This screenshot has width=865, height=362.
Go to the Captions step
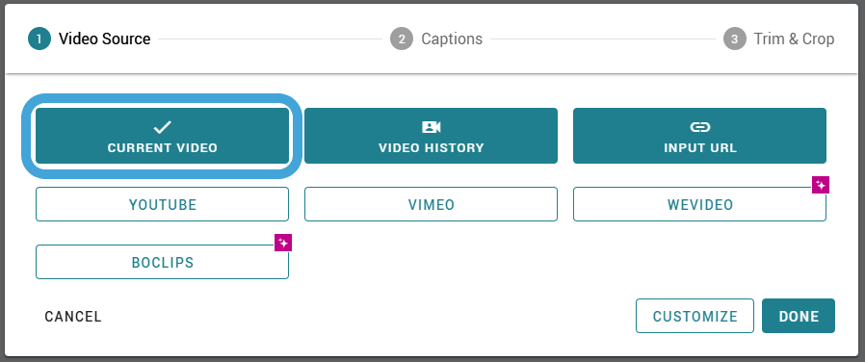tap(452, 39)
